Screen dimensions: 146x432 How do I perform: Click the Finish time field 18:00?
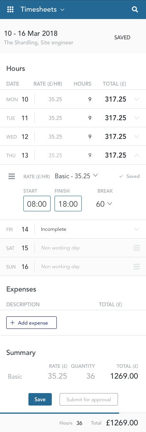pyautogui.click(x=68, y=204)
